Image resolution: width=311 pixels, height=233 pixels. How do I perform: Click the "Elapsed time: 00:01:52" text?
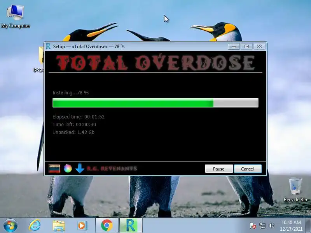pos(79,117)
